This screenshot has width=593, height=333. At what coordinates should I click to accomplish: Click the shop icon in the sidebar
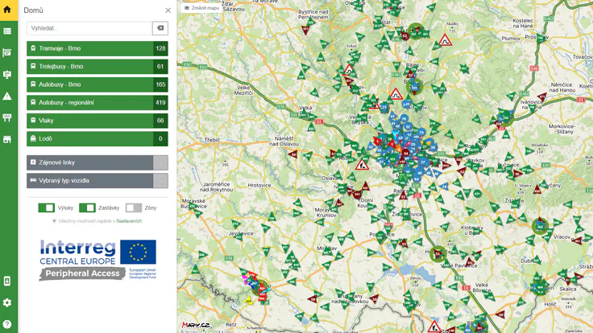7,139
